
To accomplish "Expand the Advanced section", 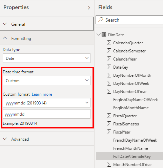I will point(47,139).
